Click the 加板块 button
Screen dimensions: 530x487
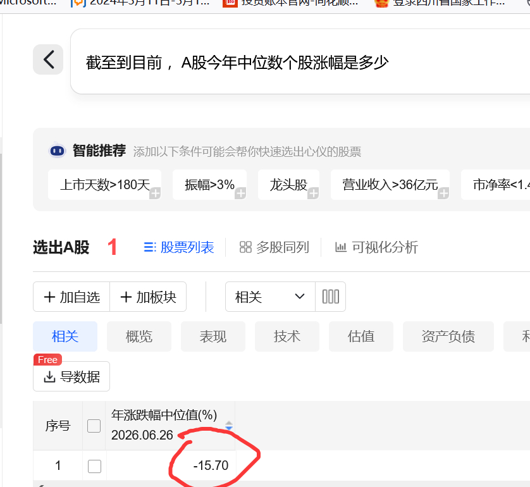click(148, 297)
